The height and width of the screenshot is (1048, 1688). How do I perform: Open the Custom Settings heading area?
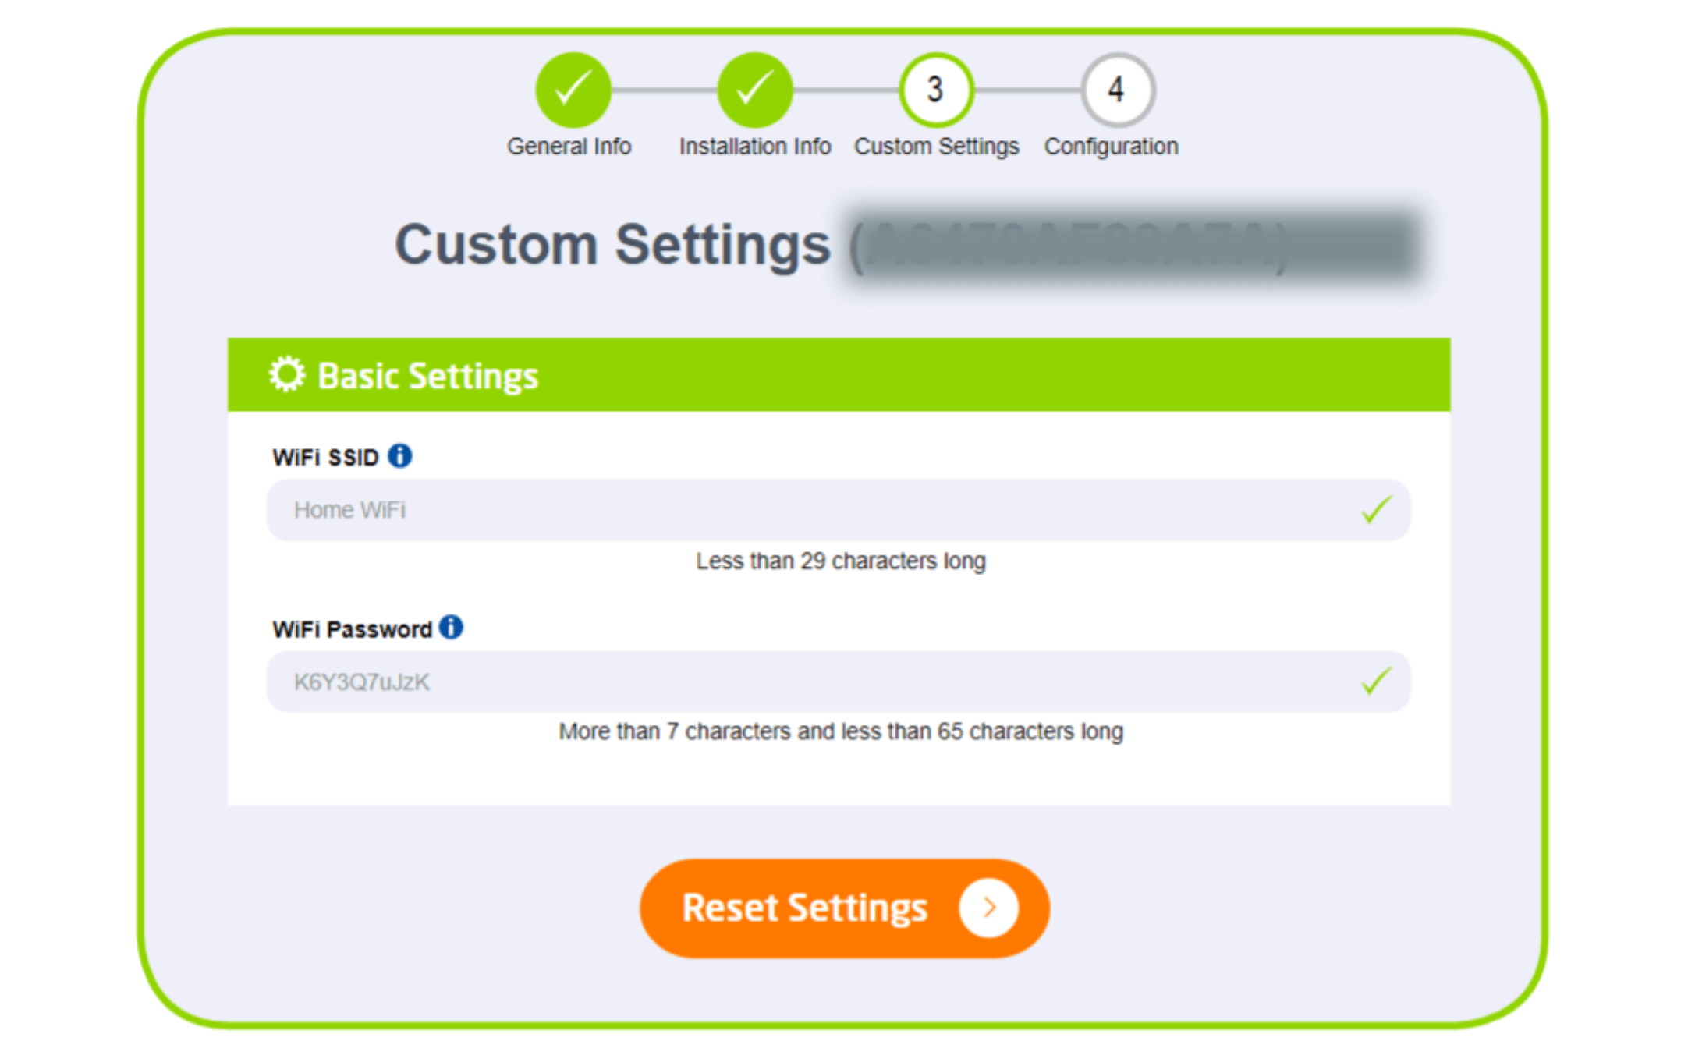pos(612,243)
